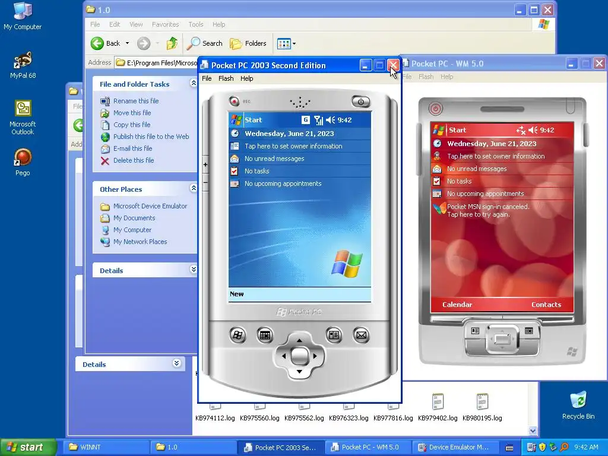The height and width of the screenshot is (456, 608).
Task: Tap the connectivity arrows icon on WM 5.0
Action: point(521,130)
